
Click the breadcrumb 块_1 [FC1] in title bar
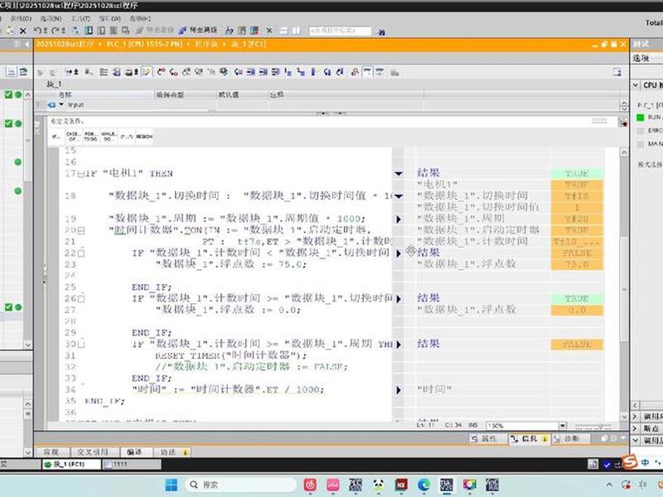point(249,44)
